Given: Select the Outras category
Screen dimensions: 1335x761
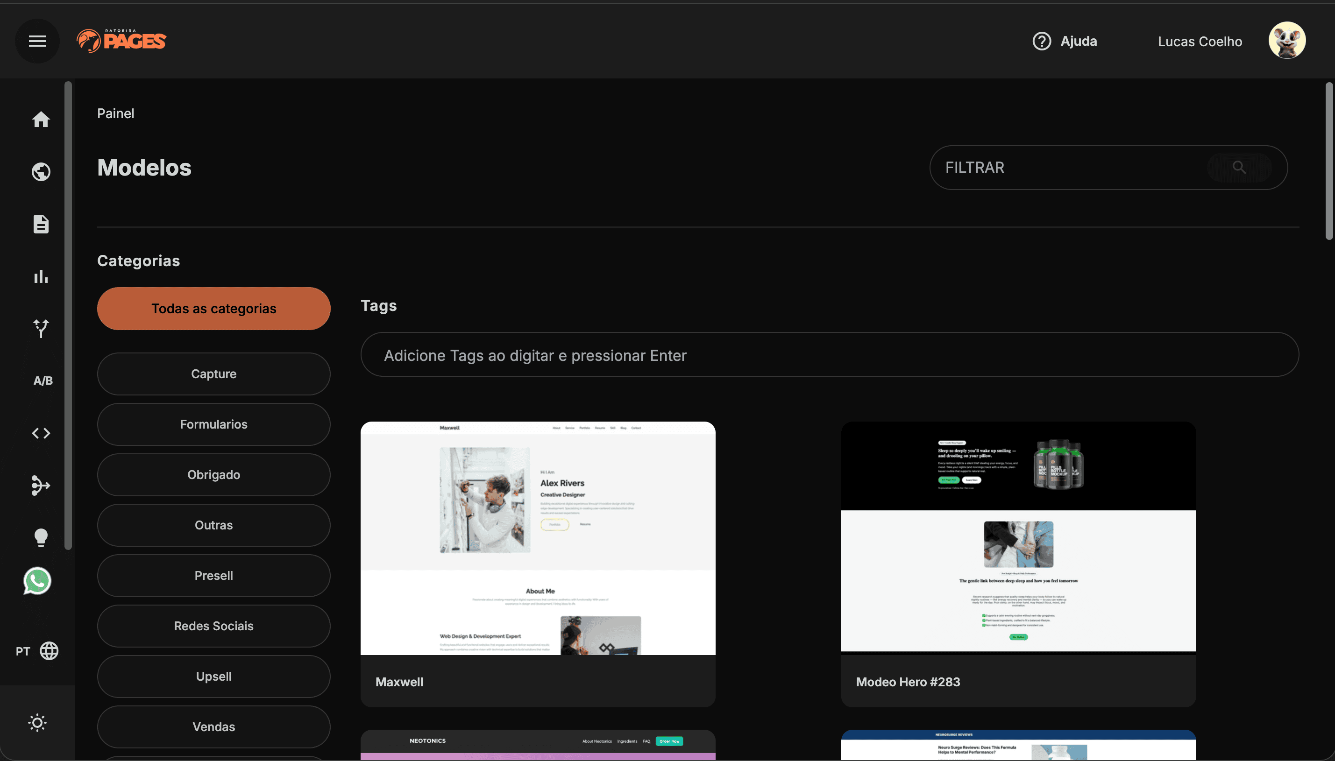Looking at the screenshot, I should [213, 525].
